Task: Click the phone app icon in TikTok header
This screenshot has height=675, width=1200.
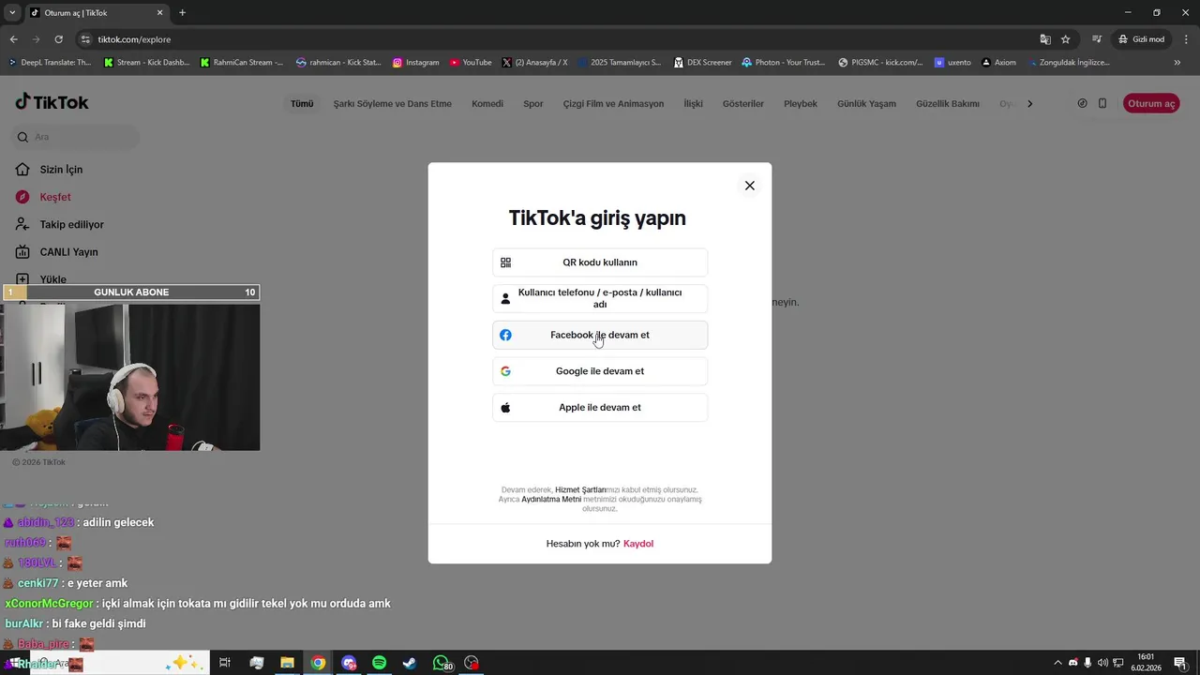Action: tap(1102, 103)
